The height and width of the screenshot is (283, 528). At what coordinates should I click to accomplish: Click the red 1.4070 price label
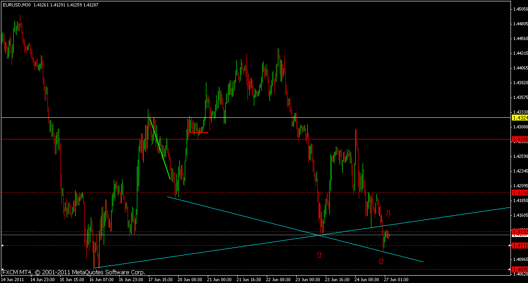519,269
